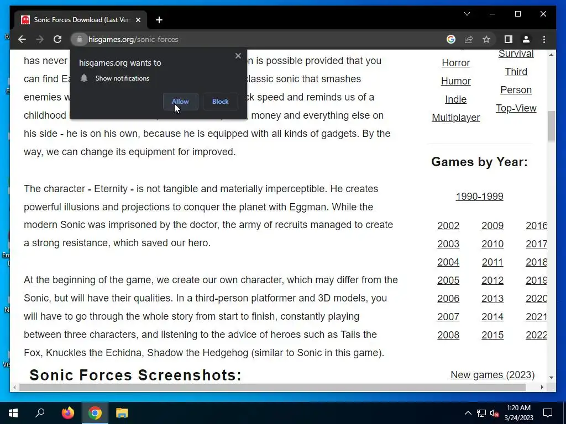
Task: Dismiss the notification permission popup
Action: click(238, 56)
